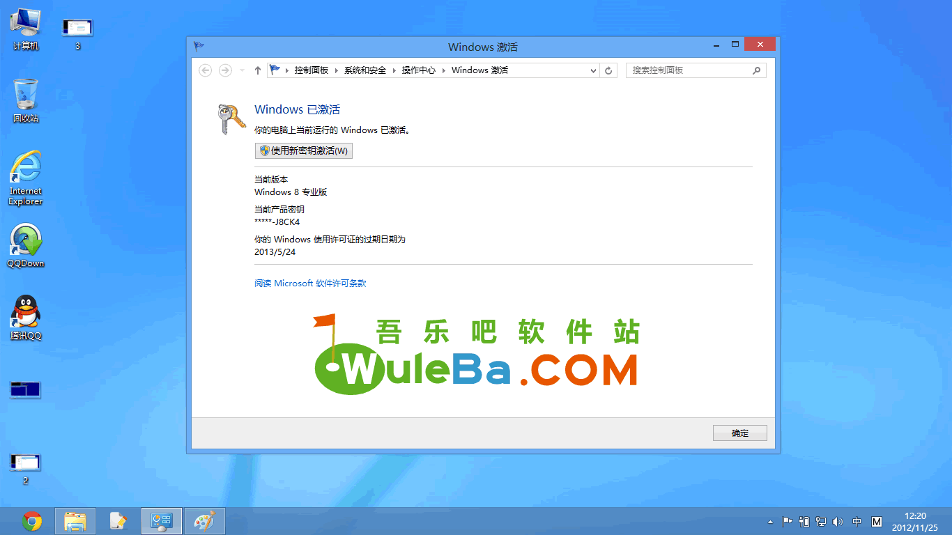This screenshot has width=952, height=535.
Task: Expand chevron after 操作中心 in breadcrumb
Action: [443, 70]
